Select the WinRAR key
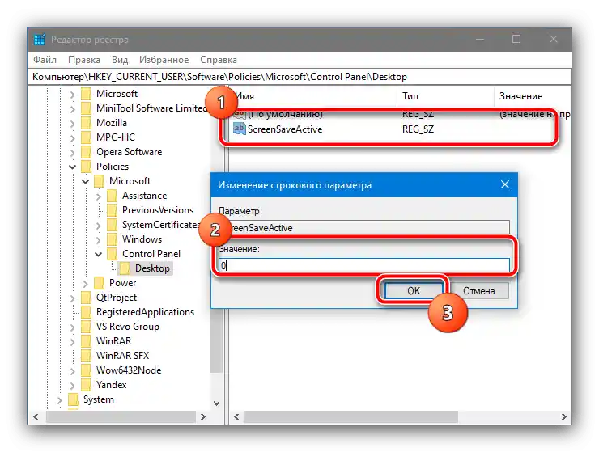Viewport: 599px width, 452px height. click(113, 341)
